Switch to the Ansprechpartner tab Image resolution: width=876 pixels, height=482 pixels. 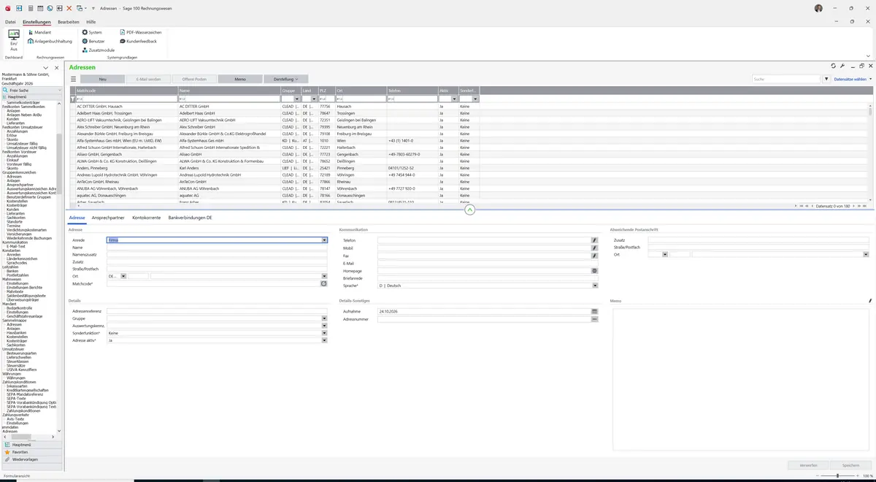click(108, 218)
